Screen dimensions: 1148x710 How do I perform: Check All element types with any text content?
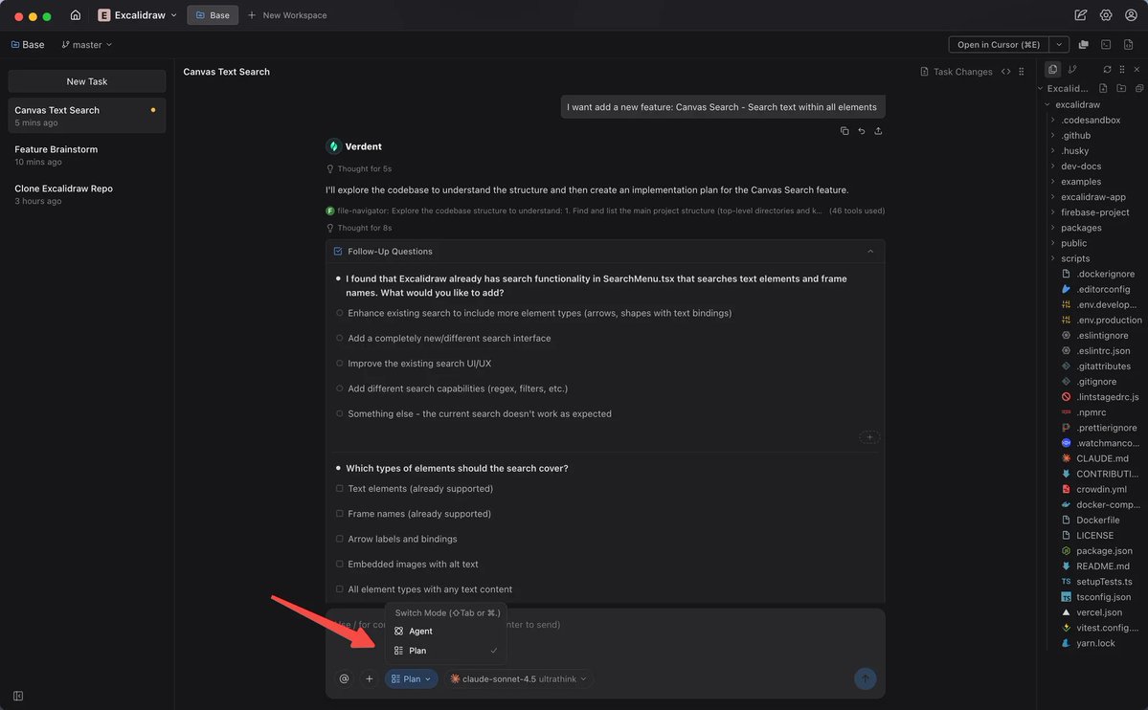coord(339,588)
